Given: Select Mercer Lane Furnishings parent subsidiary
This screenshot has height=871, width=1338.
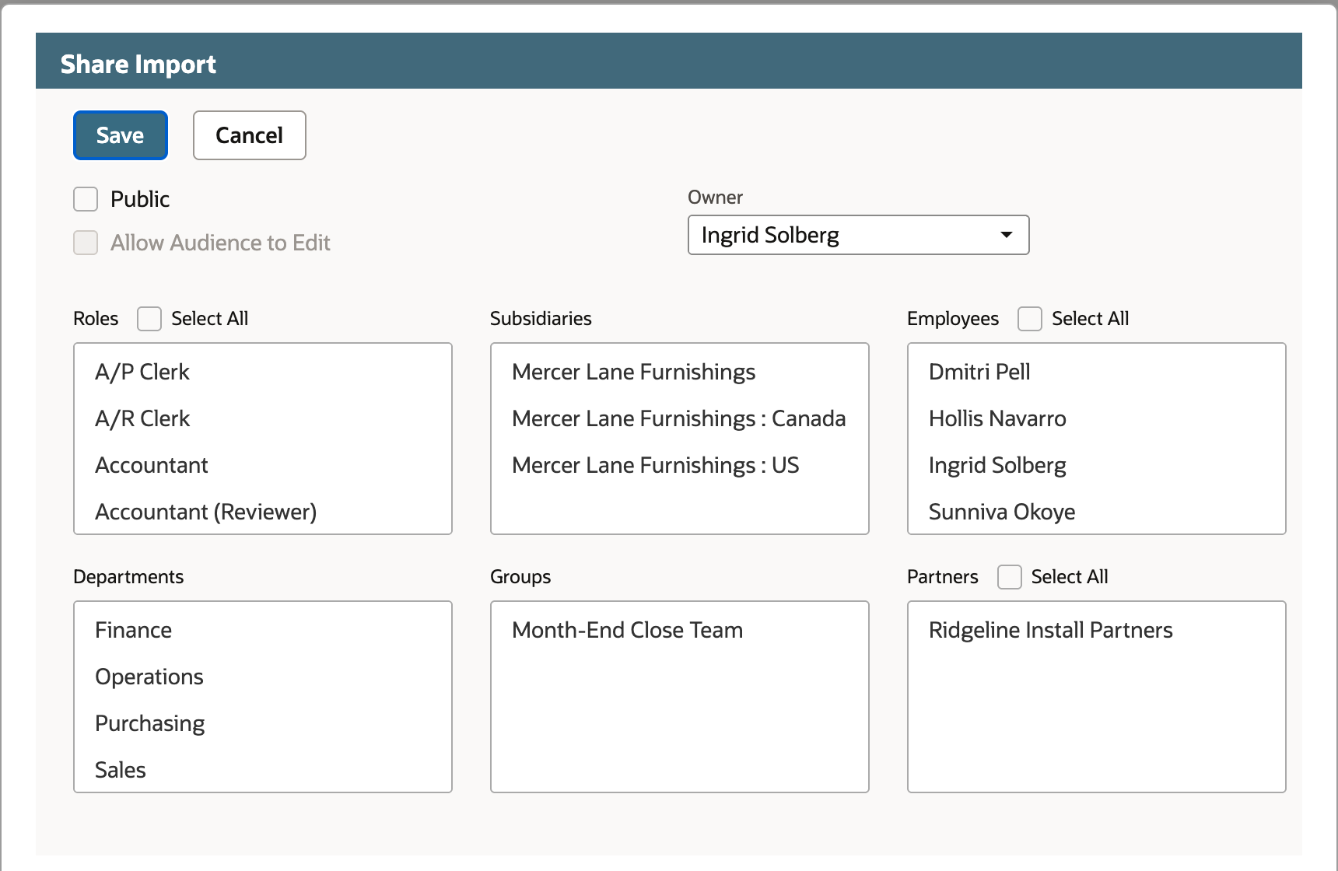Looking at the screenshot, I should (x=680, y=372).
